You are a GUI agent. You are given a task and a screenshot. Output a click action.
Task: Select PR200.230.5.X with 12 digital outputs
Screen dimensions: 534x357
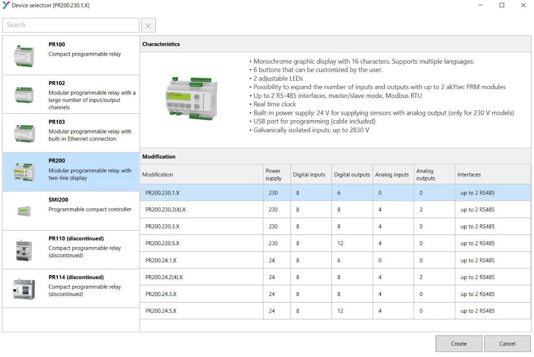[201, 243]
